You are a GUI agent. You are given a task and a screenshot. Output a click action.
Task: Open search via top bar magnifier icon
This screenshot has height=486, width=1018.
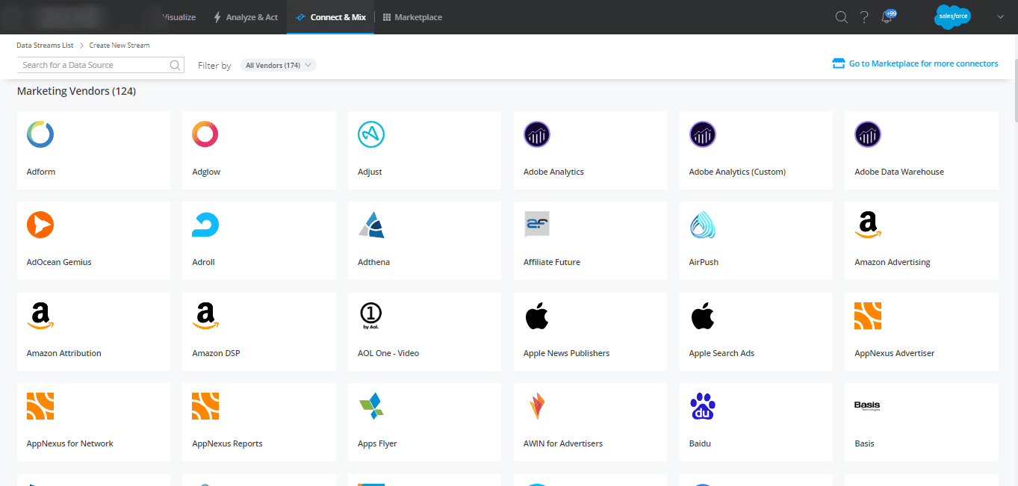click(841, 17)
